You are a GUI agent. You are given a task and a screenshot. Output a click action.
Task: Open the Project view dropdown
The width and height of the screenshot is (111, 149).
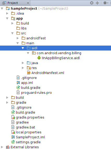pos(15,3)
